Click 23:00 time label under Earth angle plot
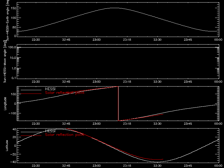 click(97, 40)
